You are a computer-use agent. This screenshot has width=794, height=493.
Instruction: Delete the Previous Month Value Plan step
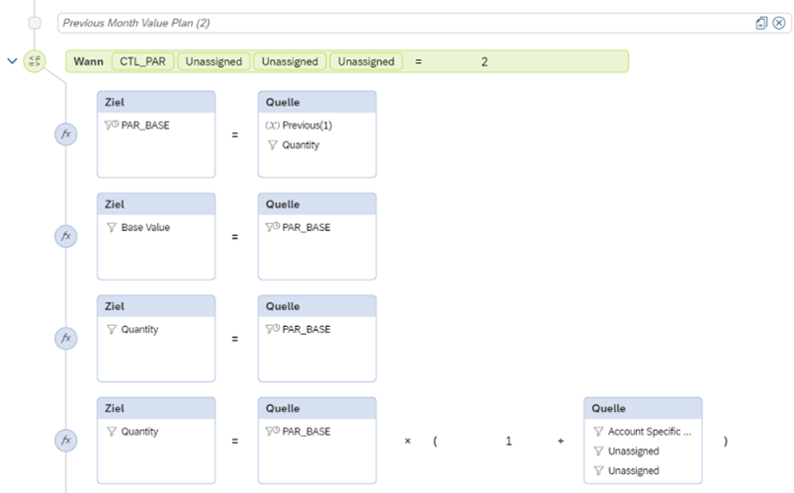click(x=778, y=23)
